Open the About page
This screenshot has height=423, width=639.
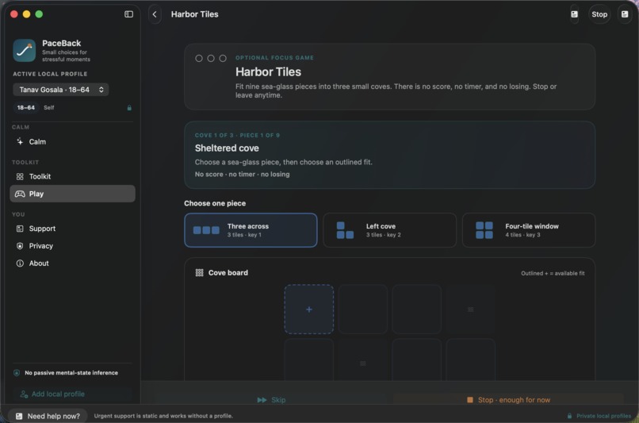click(72, 263)
